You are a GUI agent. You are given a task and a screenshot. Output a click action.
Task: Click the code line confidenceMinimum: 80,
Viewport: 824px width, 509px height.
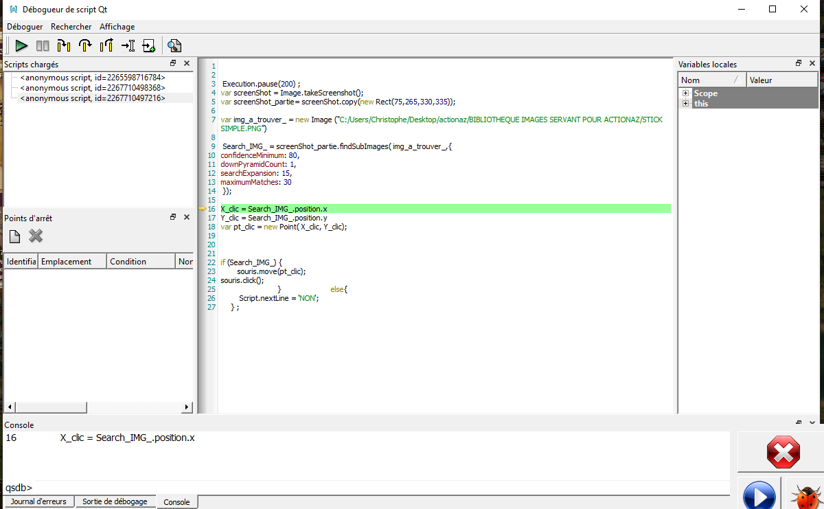[260, 155]
